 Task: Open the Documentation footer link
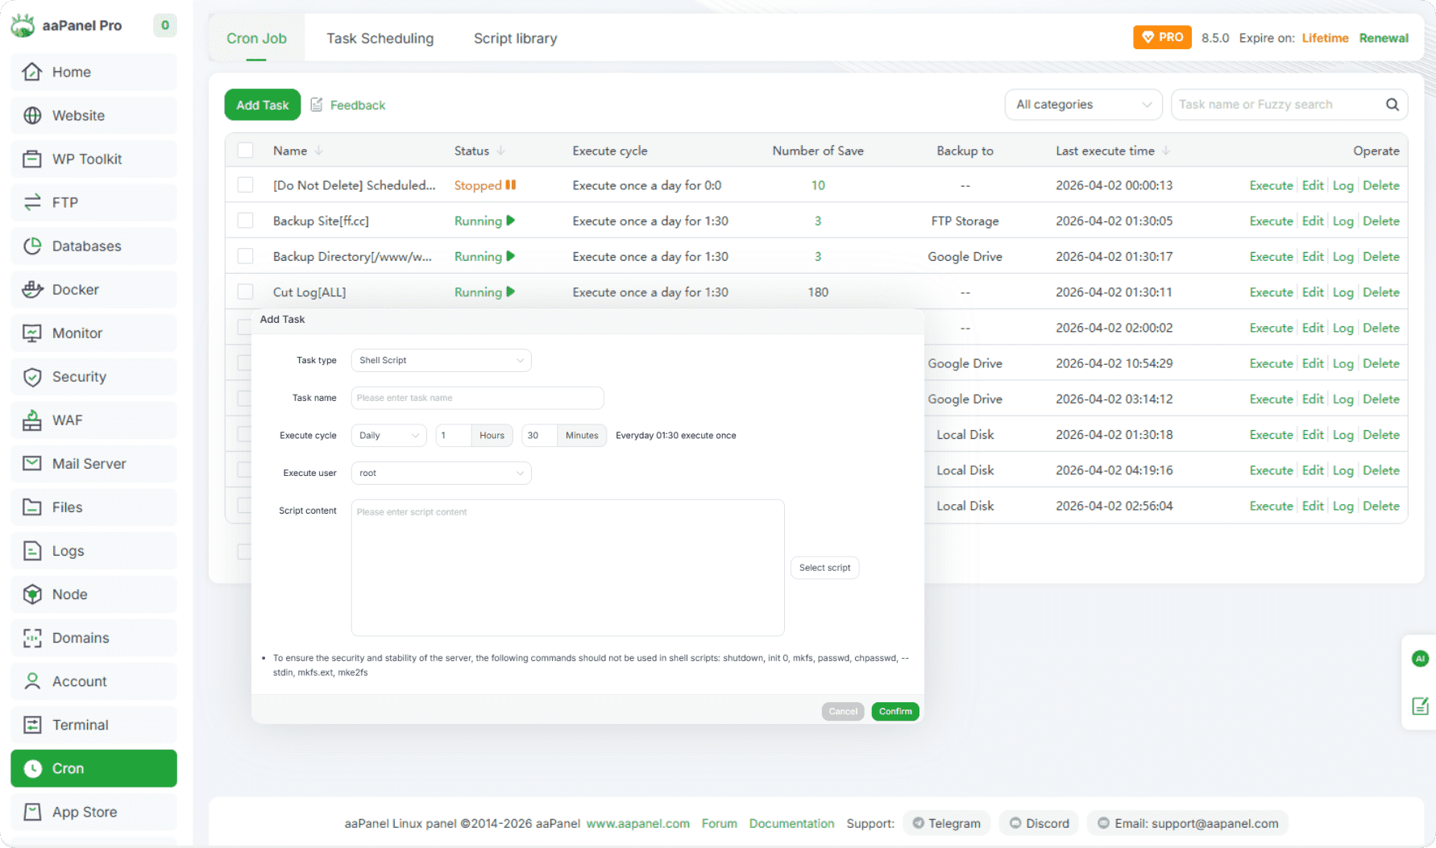pos(791,823)
